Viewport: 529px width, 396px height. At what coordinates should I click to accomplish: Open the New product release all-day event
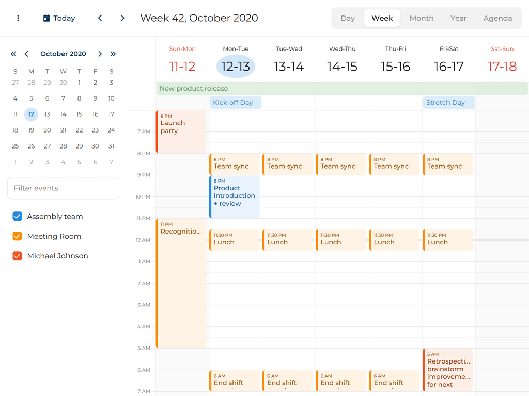coord(342,89)
